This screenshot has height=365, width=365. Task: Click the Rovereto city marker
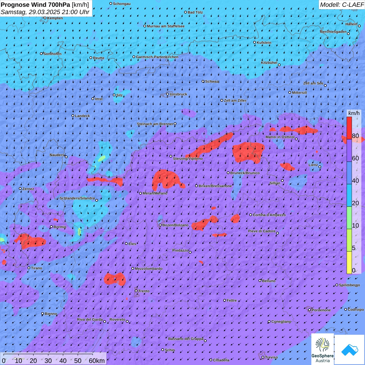[127, 321]
